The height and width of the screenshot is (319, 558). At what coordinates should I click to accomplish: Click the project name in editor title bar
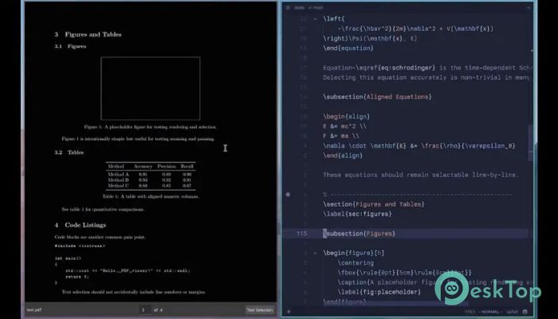299,7
